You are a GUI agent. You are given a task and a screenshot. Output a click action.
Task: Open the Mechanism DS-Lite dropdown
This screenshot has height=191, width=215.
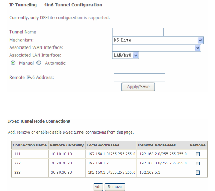(x=158, y=40)
